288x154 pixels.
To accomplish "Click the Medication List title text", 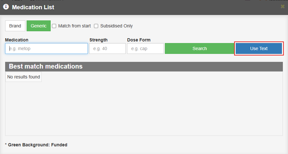I will tap(33, 7).
